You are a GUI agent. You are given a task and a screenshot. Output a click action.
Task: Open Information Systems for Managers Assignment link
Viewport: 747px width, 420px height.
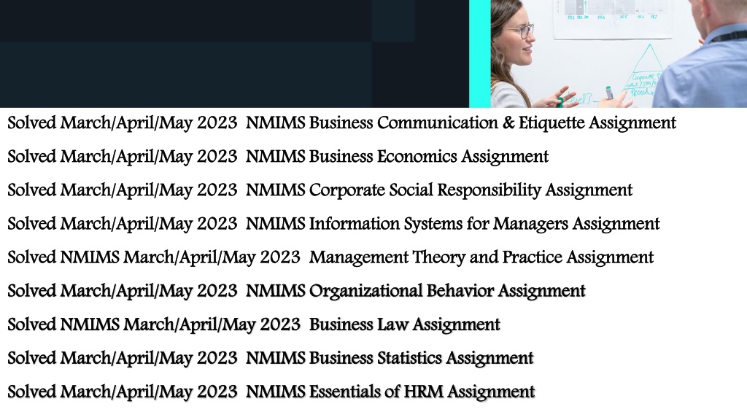pyautogui.click(x=333, y=225)
